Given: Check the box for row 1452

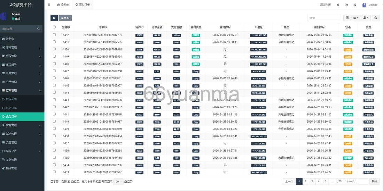Looking at the screenshot, I should (54, 35).
